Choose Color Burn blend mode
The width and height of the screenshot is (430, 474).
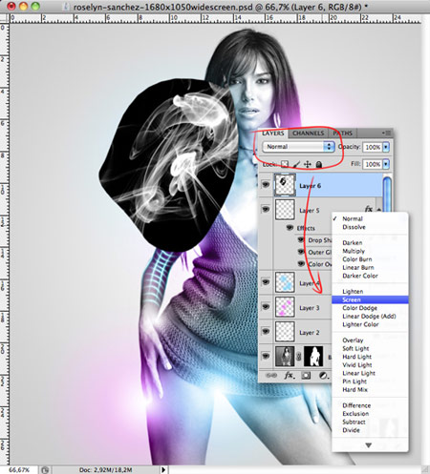coord(370,259)
